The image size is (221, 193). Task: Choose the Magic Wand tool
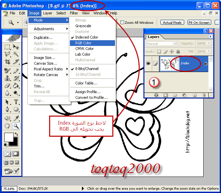pos(16,54)
